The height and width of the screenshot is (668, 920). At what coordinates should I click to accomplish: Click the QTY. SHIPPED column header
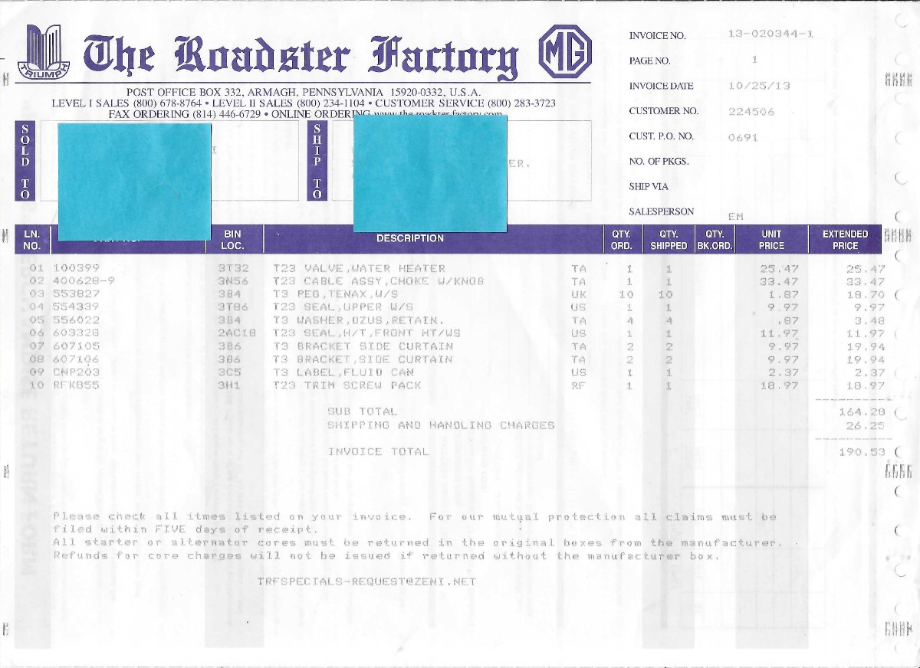(669, 240)
